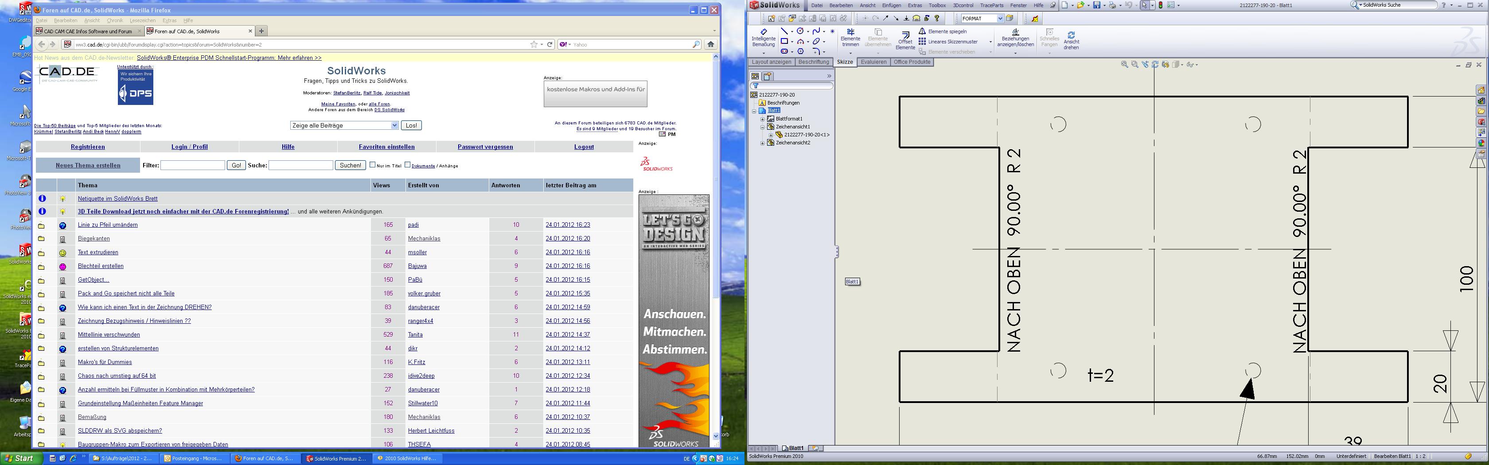This screenshot has width=1489, height=465.
Task: Select the Line sketch tool
Action: (x=784, y=31)
